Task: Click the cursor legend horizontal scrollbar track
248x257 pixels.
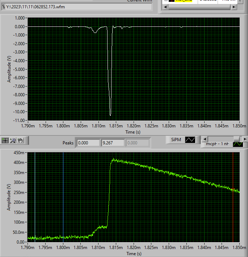Action: pyautogui.click(x=199, y=7)
